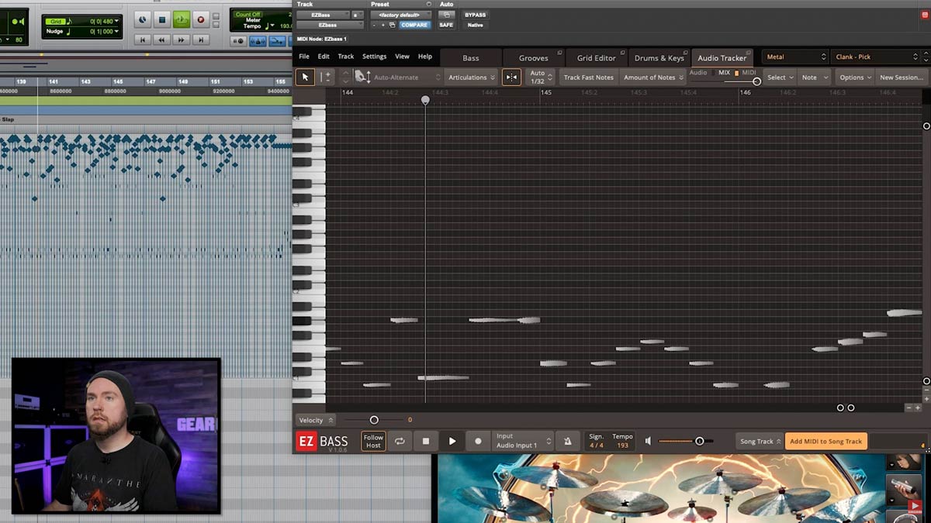The image size is (931, 523).
Task: Change the Auto 1/32 grid stepper
Action: (x=540, y=77)
